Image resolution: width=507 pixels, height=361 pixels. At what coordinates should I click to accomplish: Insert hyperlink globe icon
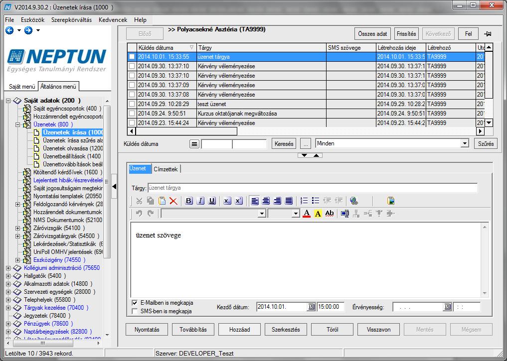tap(354, 201)
